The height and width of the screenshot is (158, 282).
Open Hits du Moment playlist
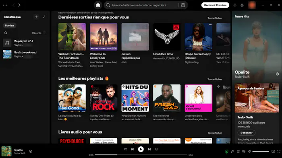click(x=135, y=98)
